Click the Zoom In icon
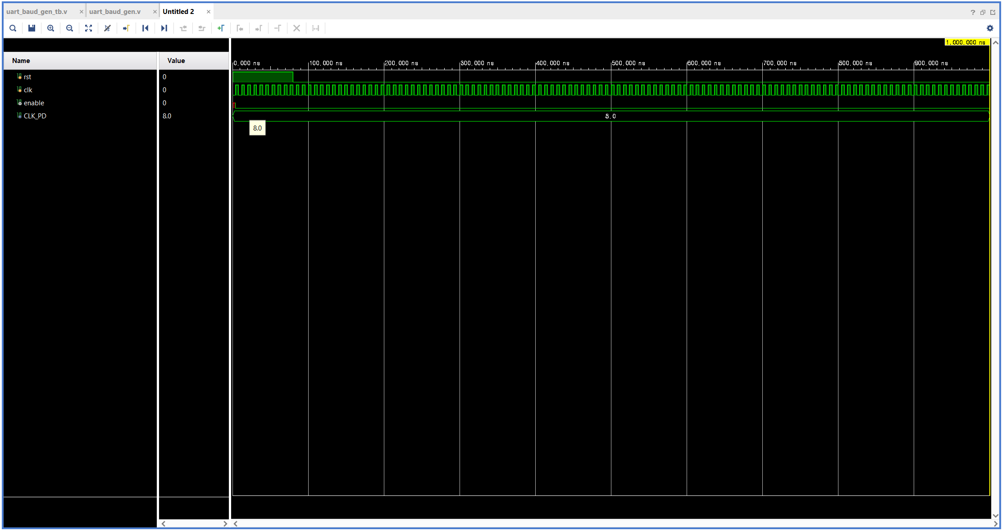Image resolution: width=1002 pixels, height=531 pixels. [x=51, y=28]
